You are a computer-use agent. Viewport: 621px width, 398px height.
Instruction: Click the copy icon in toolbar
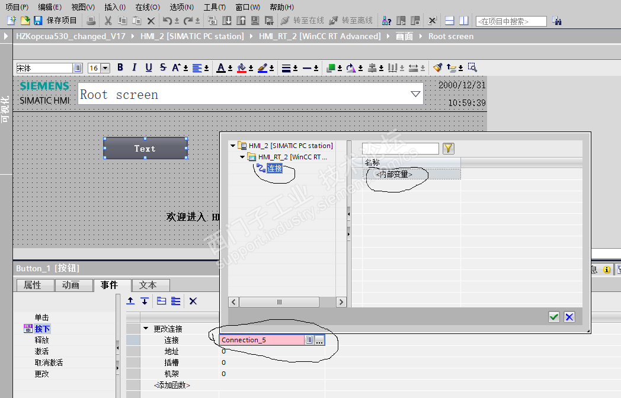tap(123, 21)
